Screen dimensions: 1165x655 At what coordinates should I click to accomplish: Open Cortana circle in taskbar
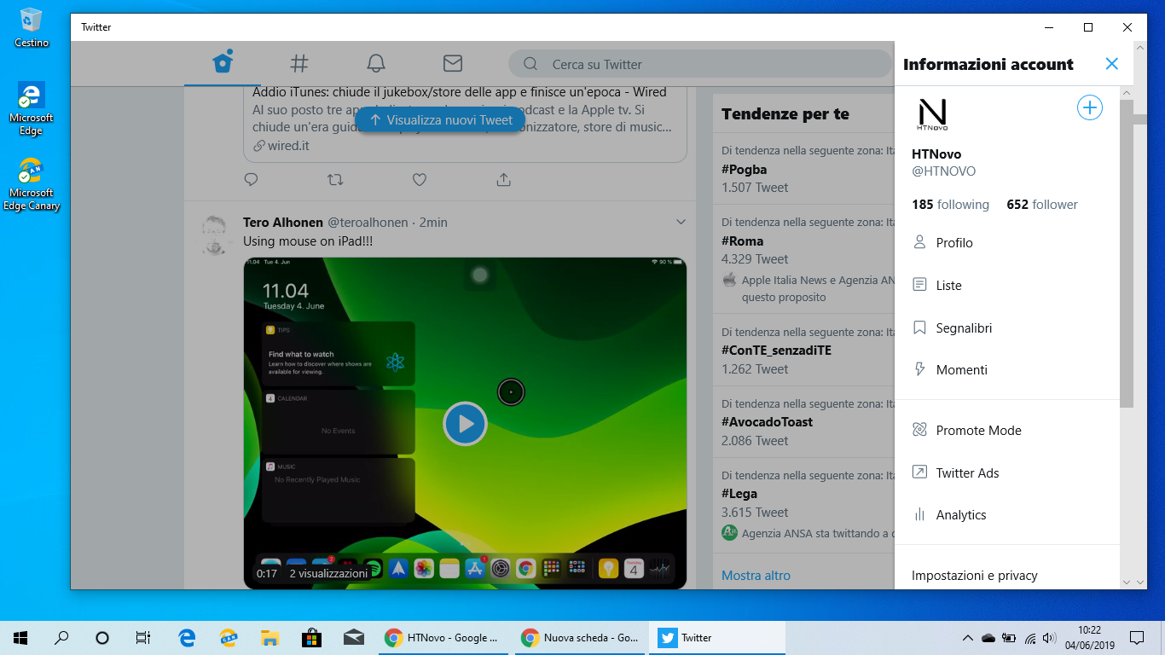coord(102,638)
